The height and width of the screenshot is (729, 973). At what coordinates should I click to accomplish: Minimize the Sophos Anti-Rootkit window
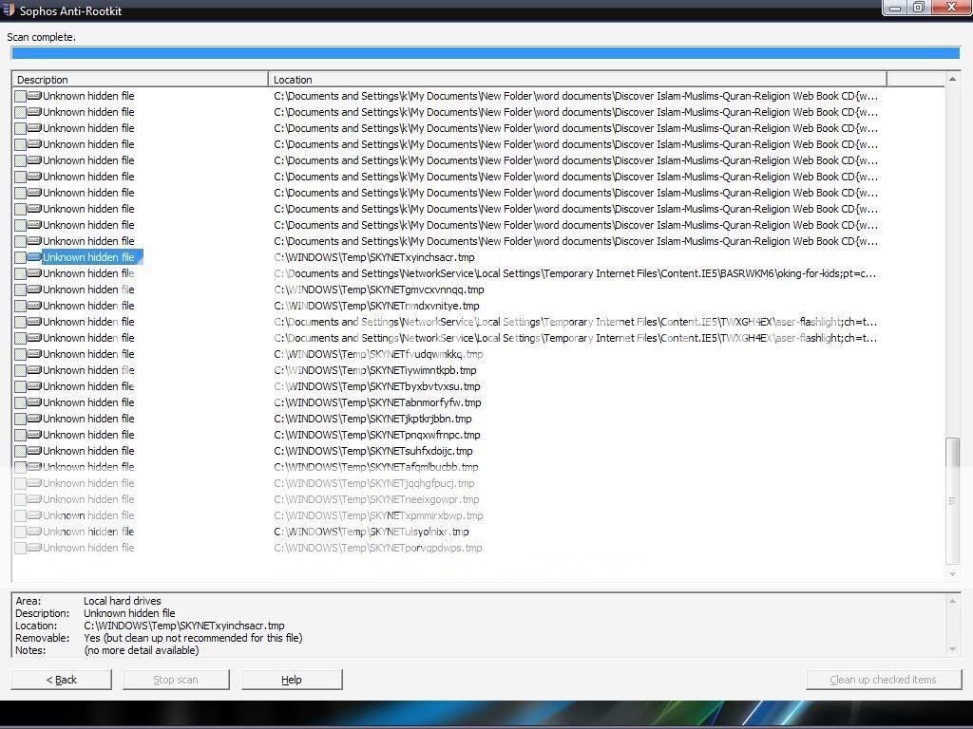click(895, 8)
